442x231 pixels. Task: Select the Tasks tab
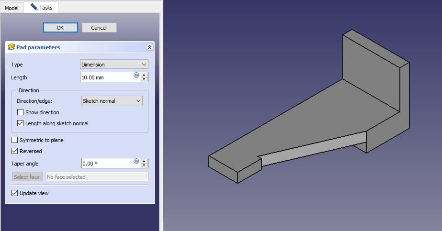click(41, 7)
